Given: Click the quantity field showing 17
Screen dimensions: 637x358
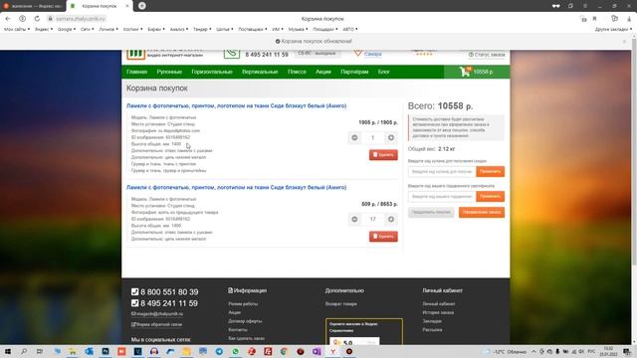Looking at the screenshot, I should pos(372,219).
